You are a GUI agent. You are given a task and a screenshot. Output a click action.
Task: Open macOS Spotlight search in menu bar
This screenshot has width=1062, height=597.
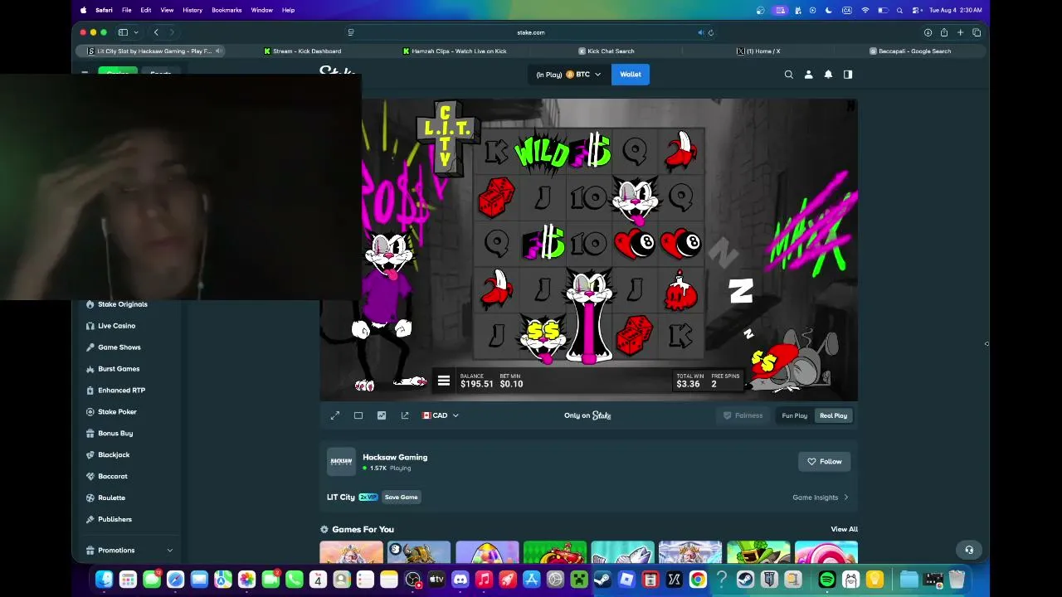tap(899, 10)
